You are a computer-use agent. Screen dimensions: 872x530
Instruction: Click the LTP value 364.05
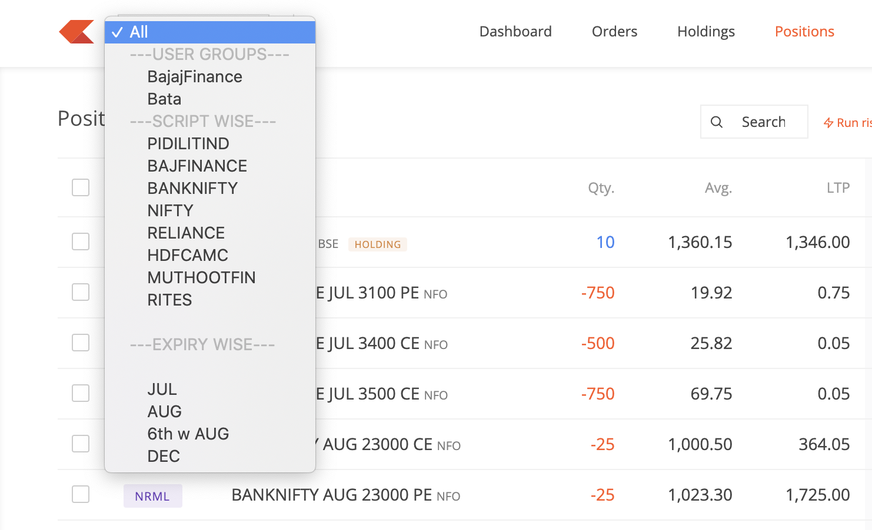click(824, 444)
